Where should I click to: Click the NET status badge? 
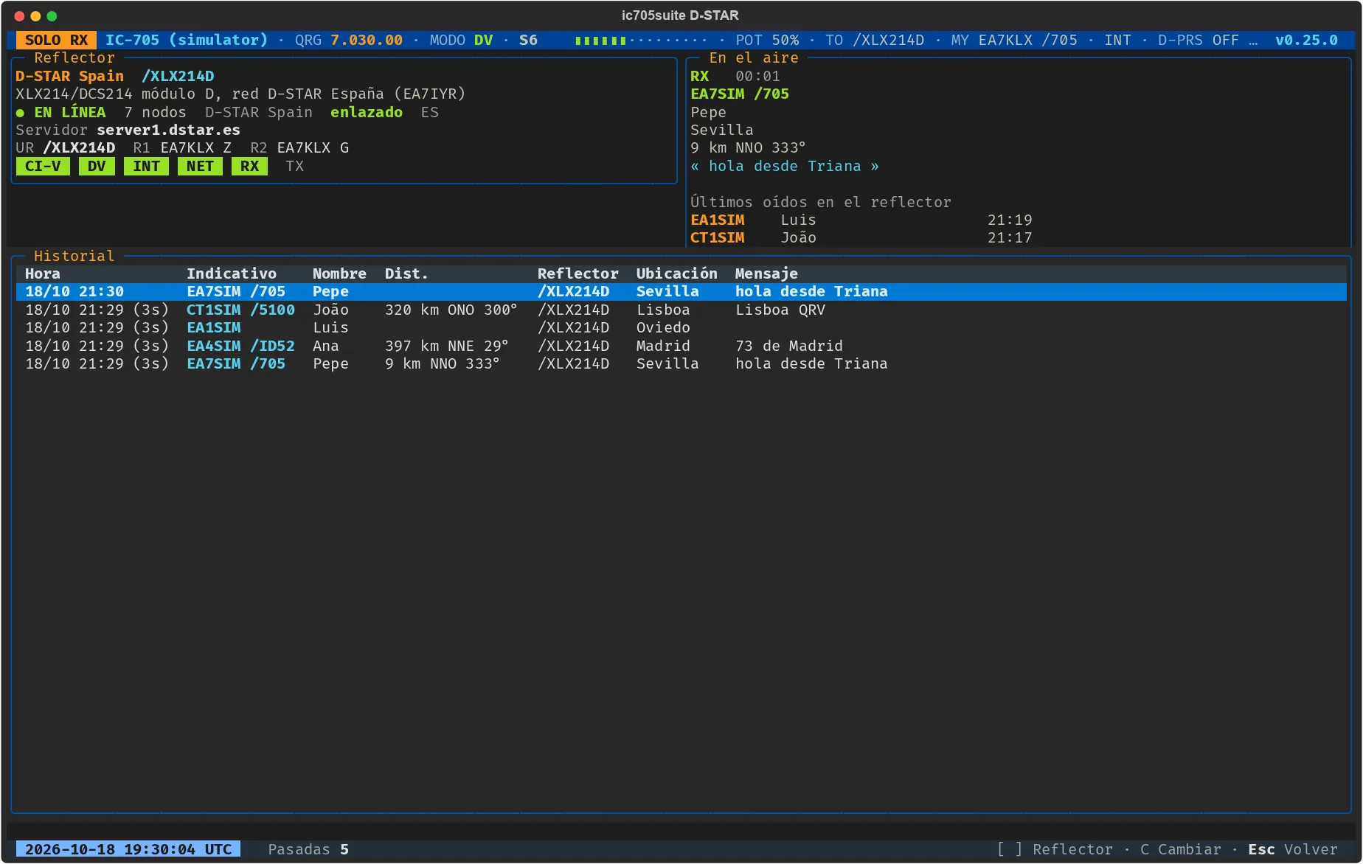pyautogui.click(x=200, y=167)
